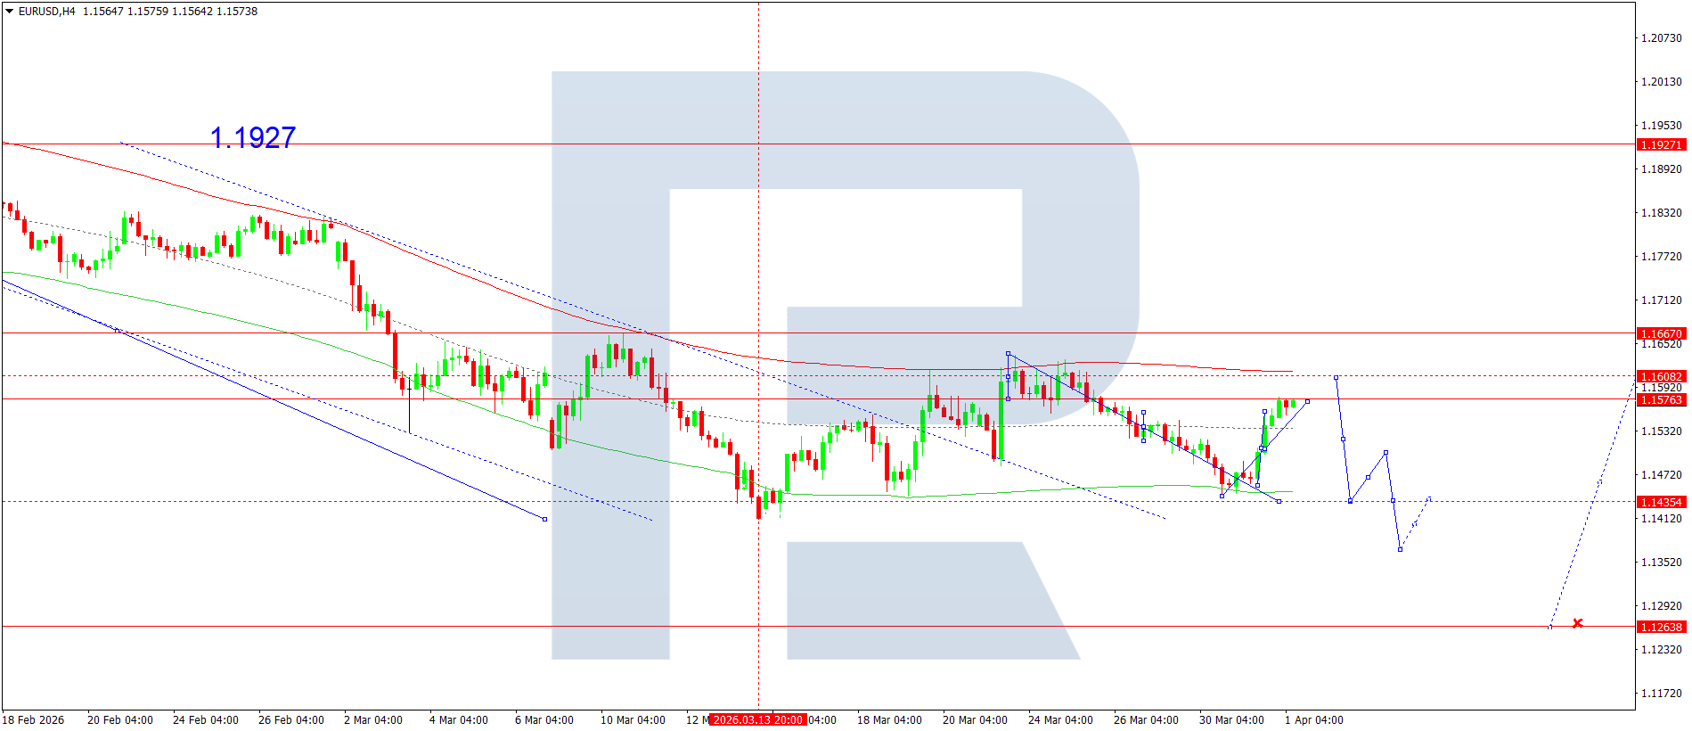Select the 1.20730 price axis label
The image size is (1692, 731).
click(x=1661, y=37)
